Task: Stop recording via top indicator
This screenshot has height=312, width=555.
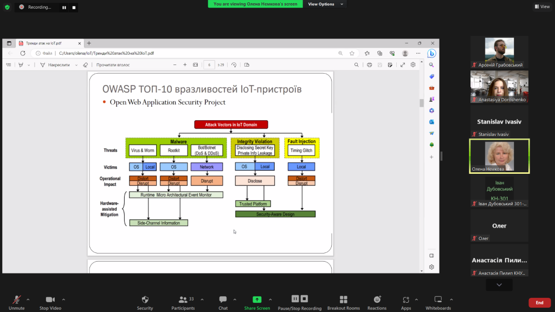Action: (74, 8)
